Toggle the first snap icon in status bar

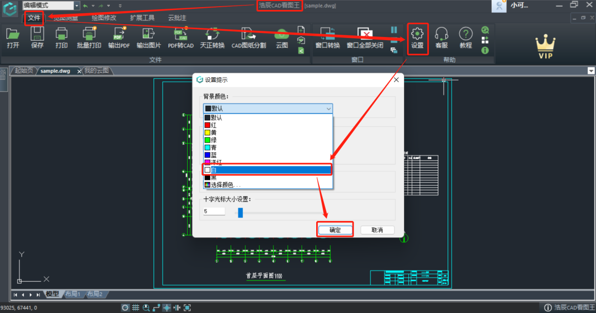(125, 307)
